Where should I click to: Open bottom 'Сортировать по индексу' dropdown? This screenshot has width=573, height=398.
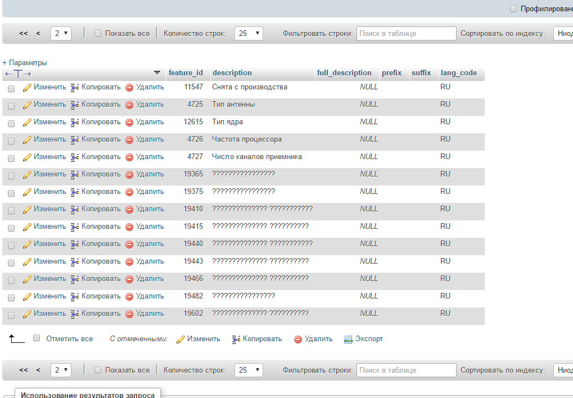(563, 370)
